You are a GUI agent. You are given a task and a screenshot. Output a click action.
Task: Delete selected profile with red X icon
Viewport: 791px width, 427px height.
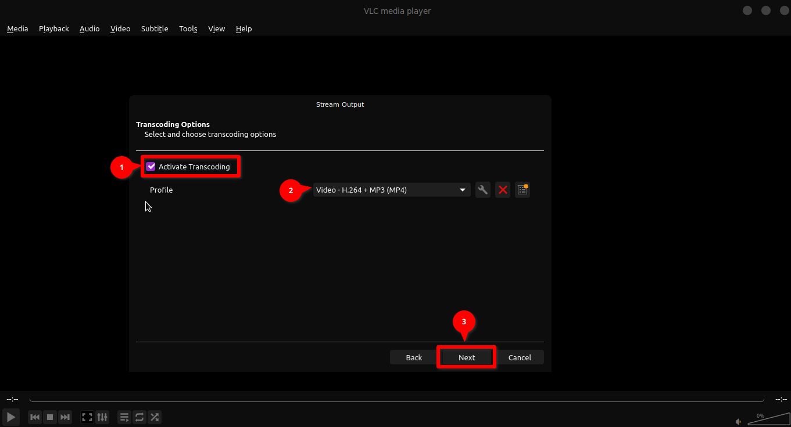point(503,190)
